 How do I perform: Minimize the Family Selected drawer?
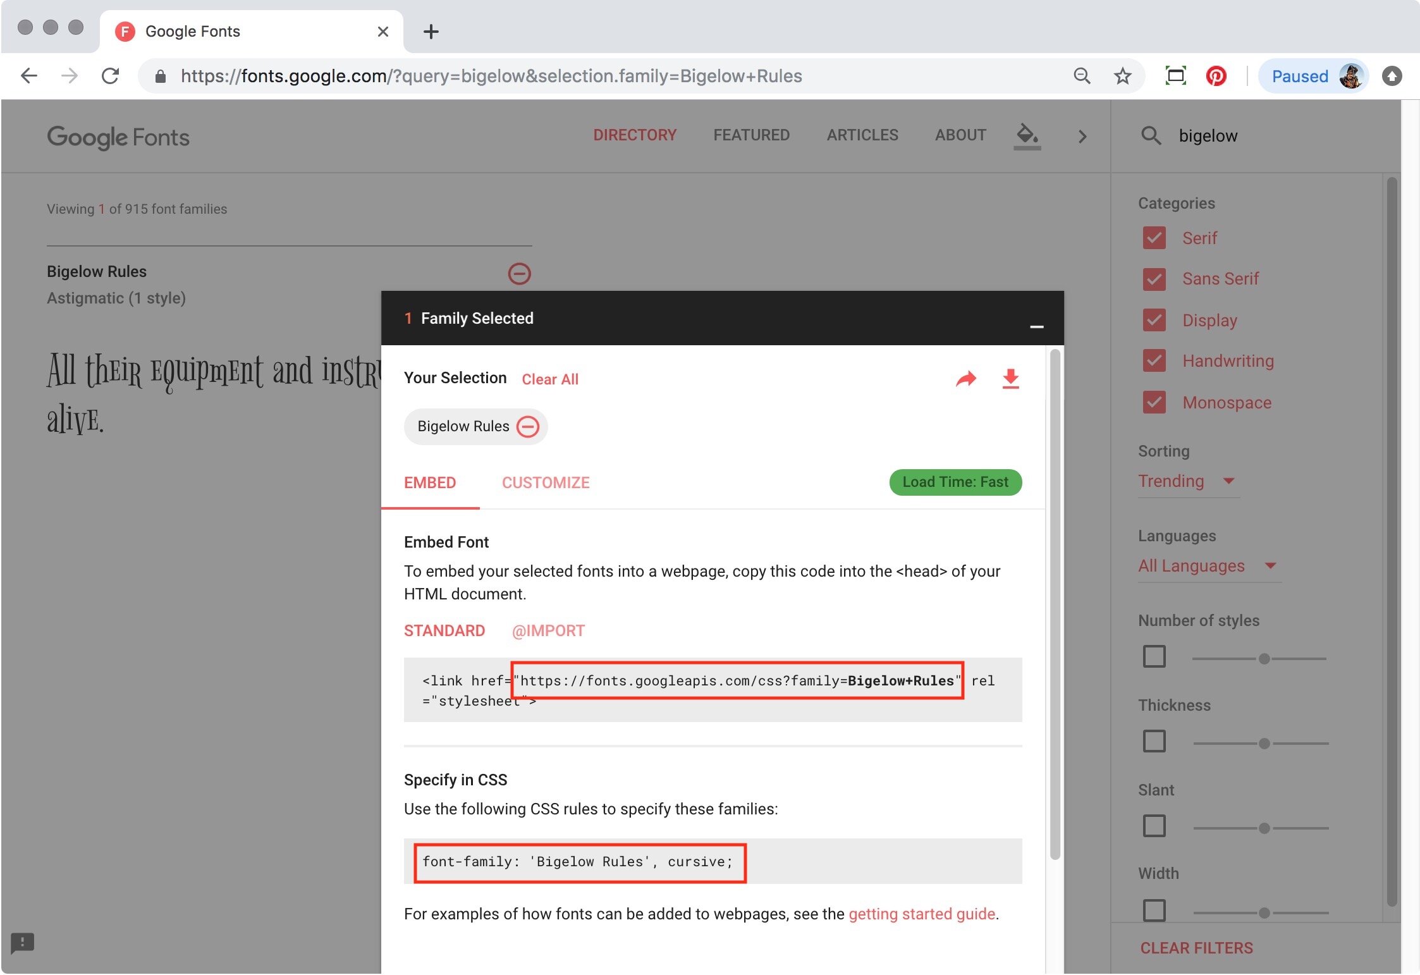(x=1036, y=326)
